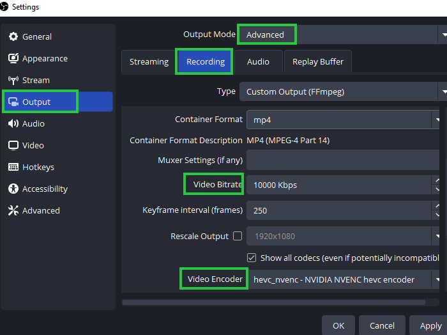Click the Stream antenna icon
Screen dimensions: 447x335
pyautogui.click(x=13, y=80)
